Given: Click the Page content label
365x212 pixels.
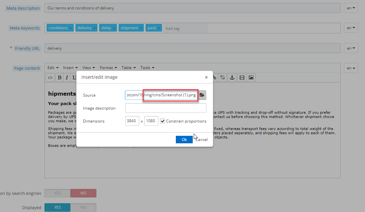Looking at the screenshot, I should [x=27, y=68].
